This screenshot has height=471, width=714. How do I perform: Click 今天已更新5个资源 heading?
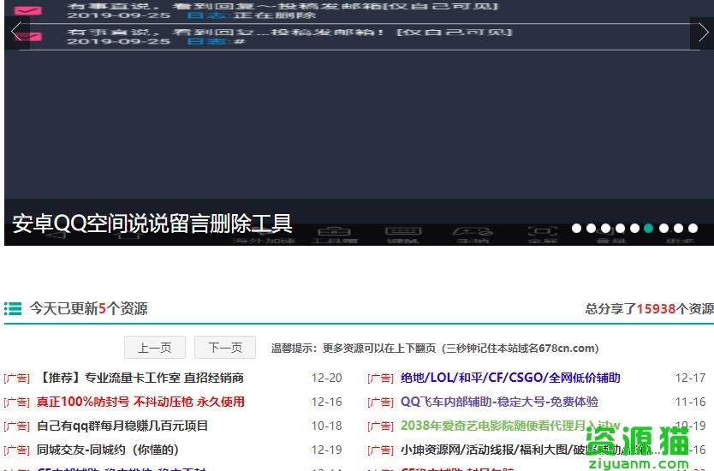pos(89,308)
